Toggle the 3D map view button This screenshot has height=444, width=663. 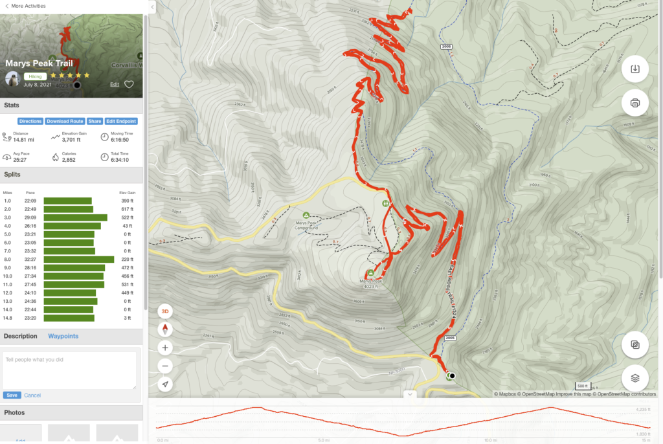coord(165,312)
